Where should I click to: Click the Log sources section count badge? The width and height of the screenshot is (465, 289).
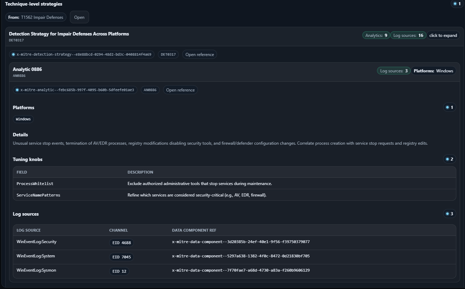pyautogui.click(x=449, y=214)
